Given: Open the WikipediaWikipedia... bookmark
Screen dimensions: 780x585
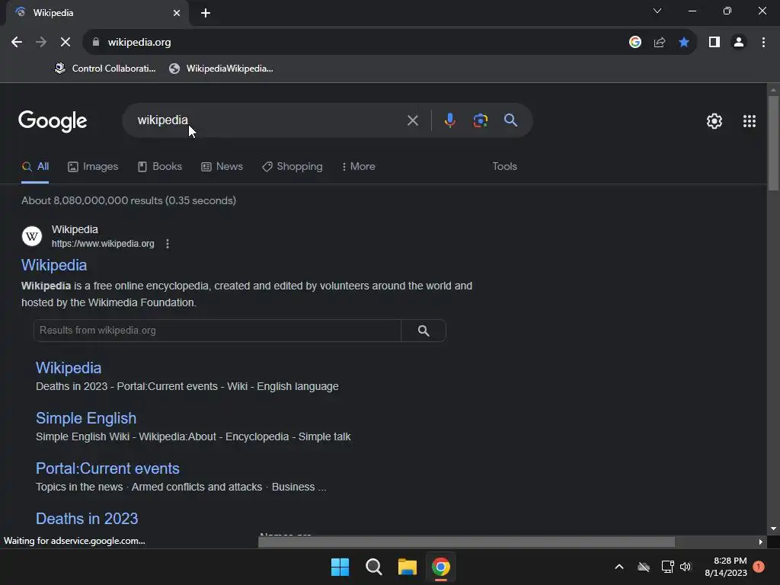Looking at the screenshot, I should (221, 69).
